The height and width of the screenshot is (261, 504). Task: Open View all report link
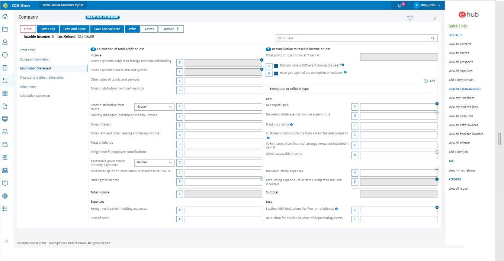458,189
